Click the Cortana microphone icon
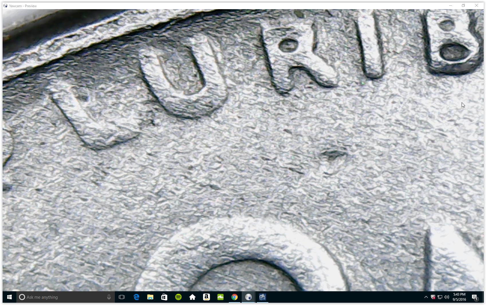This screenshot has width=486, height=305. (x=109, y=297)
